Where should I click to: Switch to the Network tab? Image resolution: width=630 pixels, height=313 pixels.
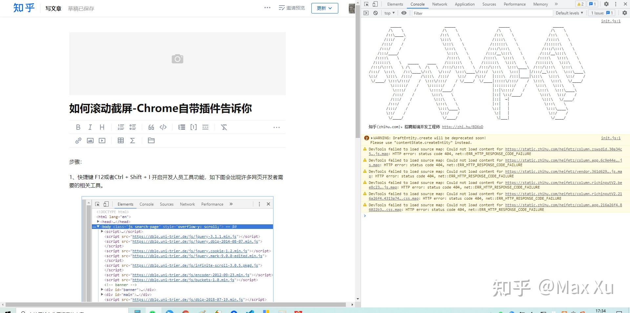click(440, 4)
